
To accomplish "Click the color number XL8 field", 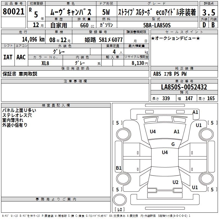I will pyautogui.click(x=45, y=63).
